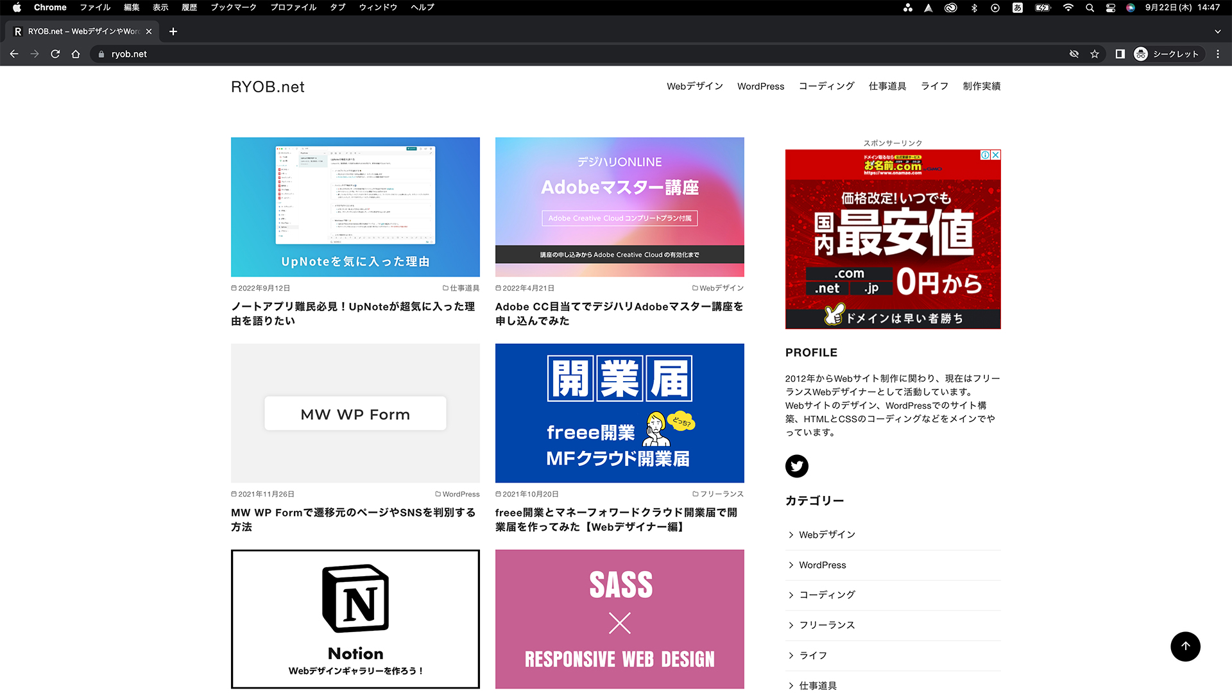The height and width of the screenshot is (693, 1232).
Task: Open the Twitter profile icon
Action: pyautogui.click(x=796, y=466)
